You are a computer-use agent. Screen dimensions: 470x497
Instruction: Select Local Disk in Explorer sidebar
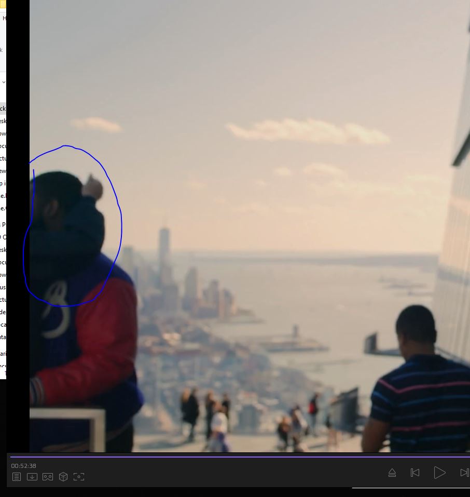coord(3,325)
